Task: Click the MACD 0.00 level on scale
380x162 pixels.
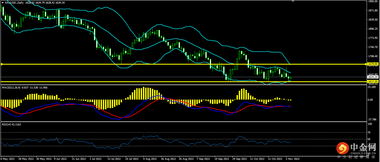Action: [x=371, y=100]
